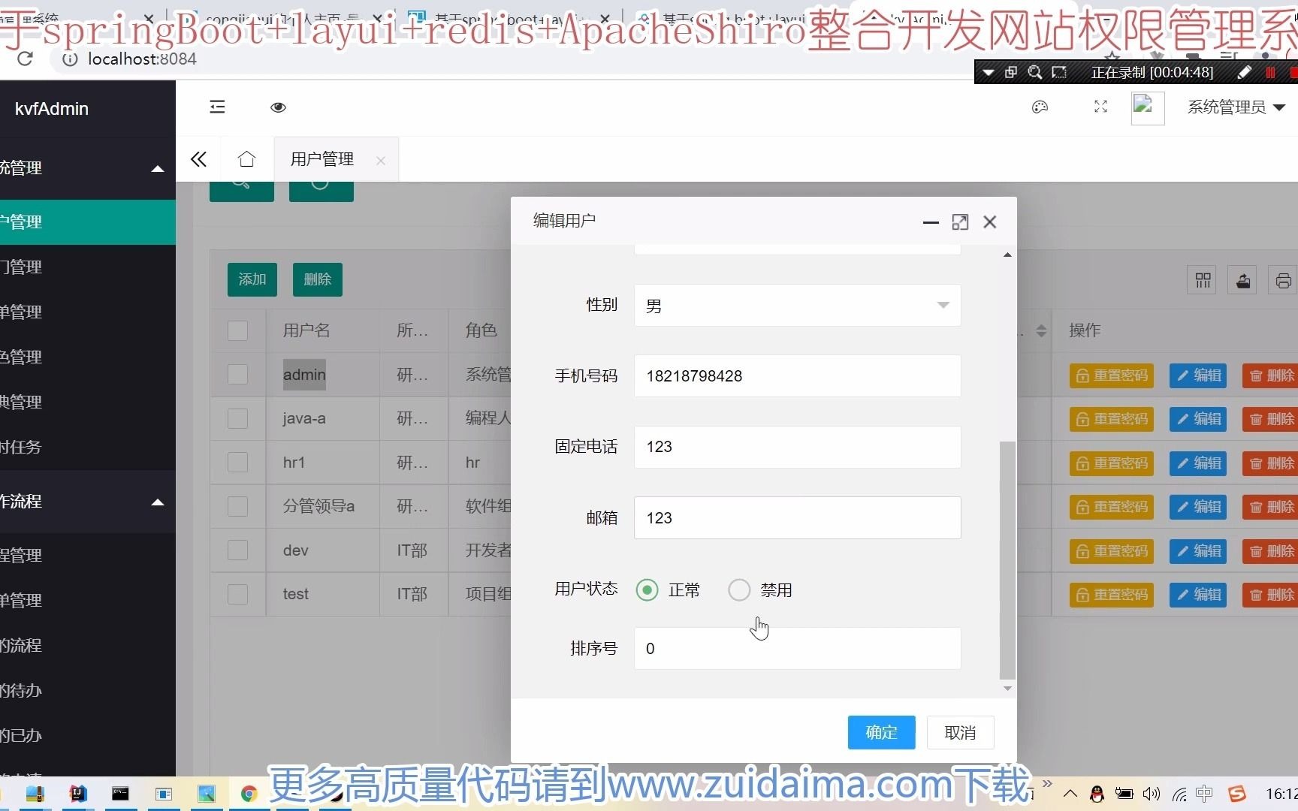
Task: Open the IntelliJ IDEA taskbar icon
Action: tap(78, 794)
